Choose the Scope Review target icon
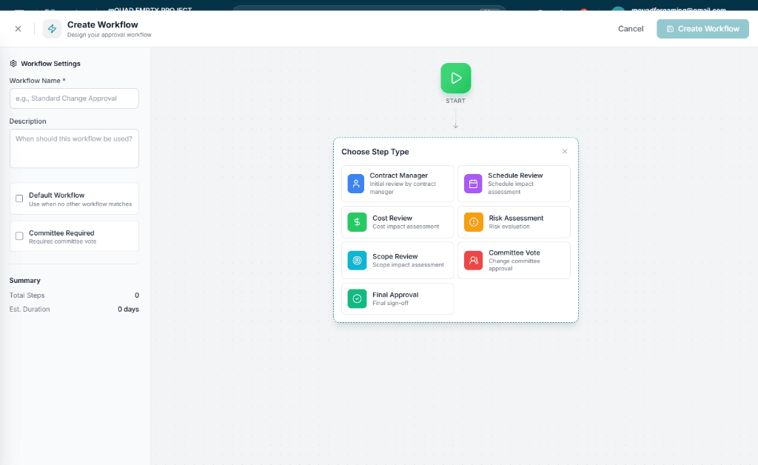 coord(357,261)
